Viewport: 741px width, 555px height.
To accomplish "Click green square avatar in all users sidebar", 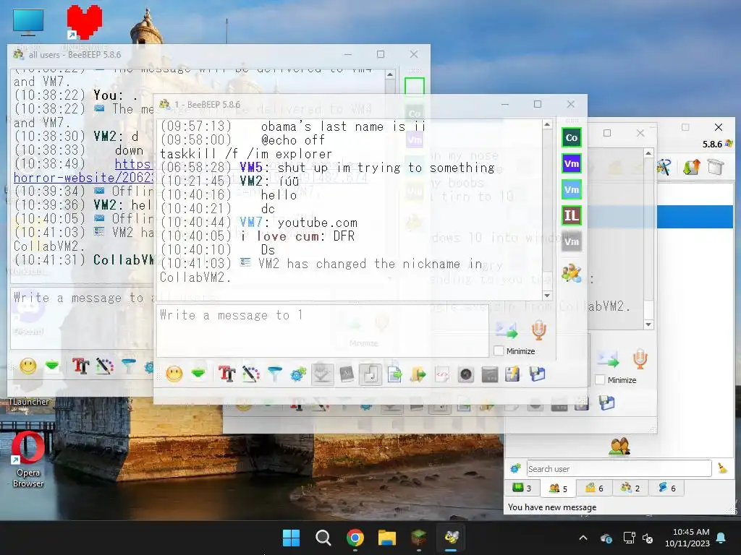I will 415,87.
